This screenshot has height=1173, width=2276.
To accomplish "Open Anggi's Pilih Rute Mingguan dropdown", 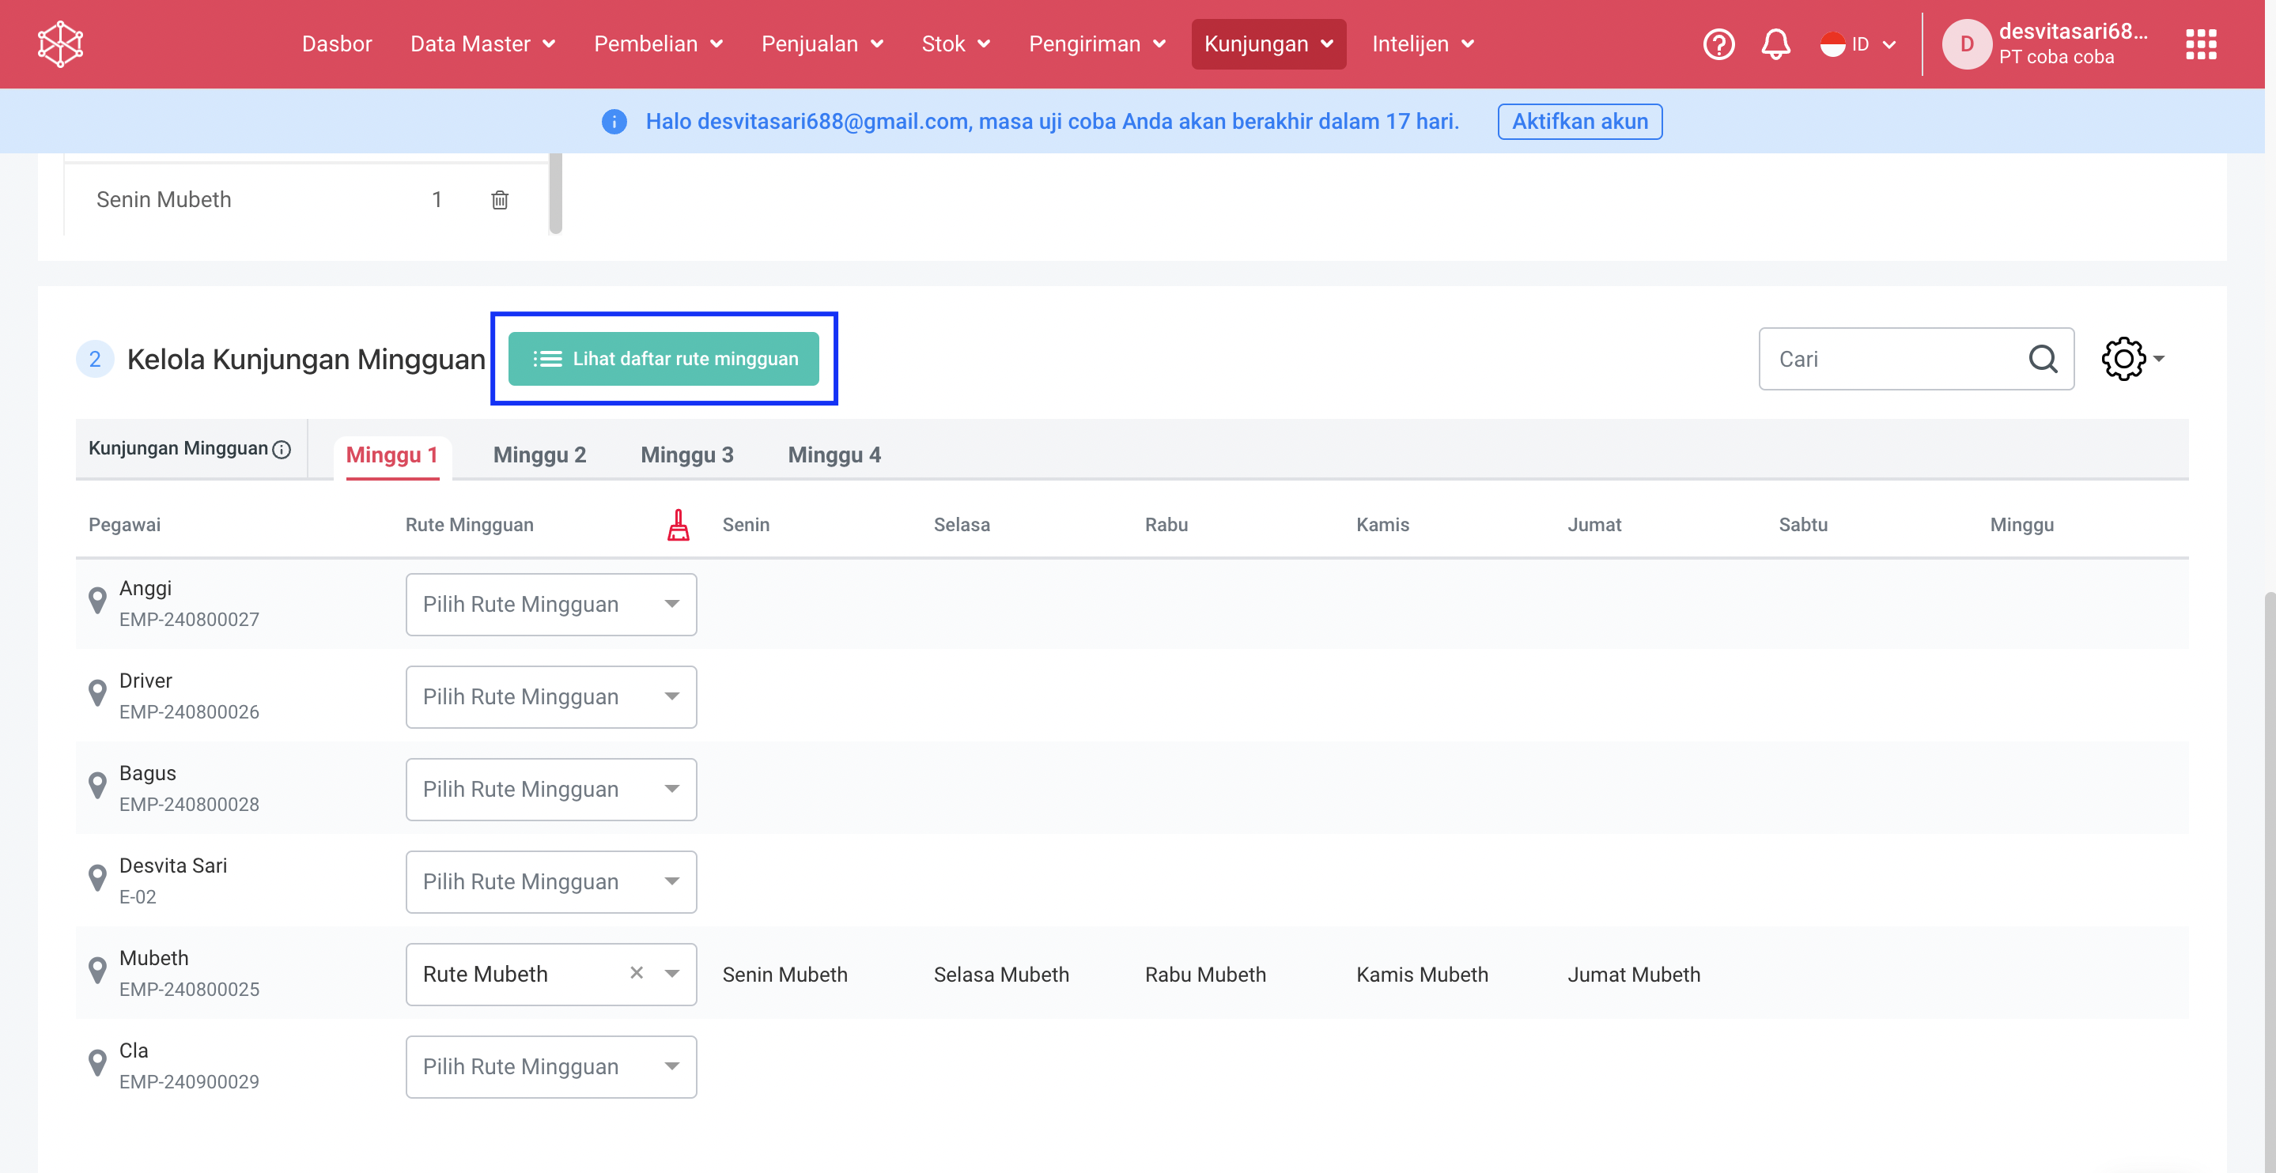I will point(550,604).
